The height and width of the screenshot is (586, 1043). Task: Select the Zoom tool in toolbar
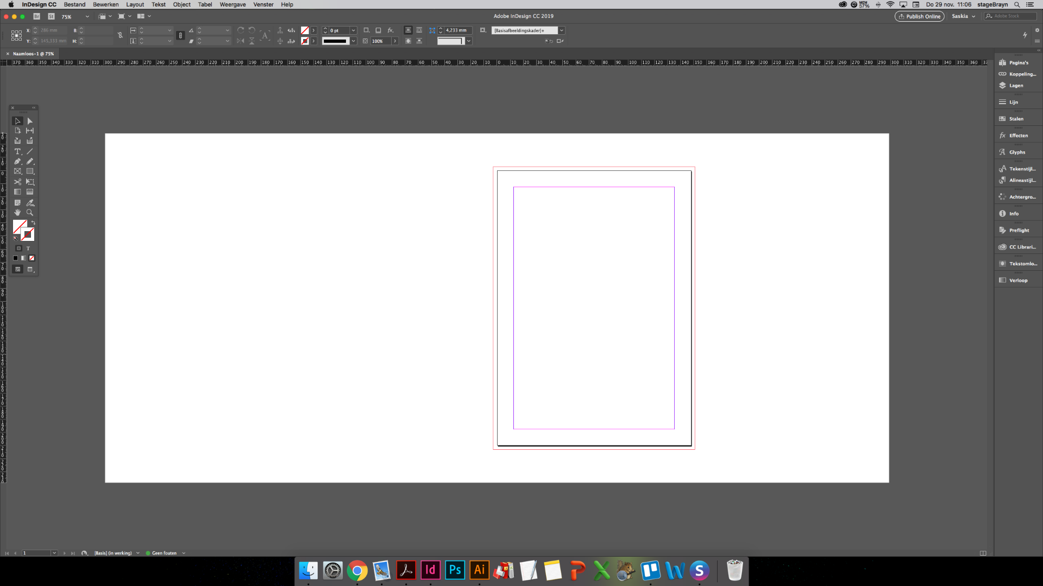pyautogui.click(x=30, y=213)
